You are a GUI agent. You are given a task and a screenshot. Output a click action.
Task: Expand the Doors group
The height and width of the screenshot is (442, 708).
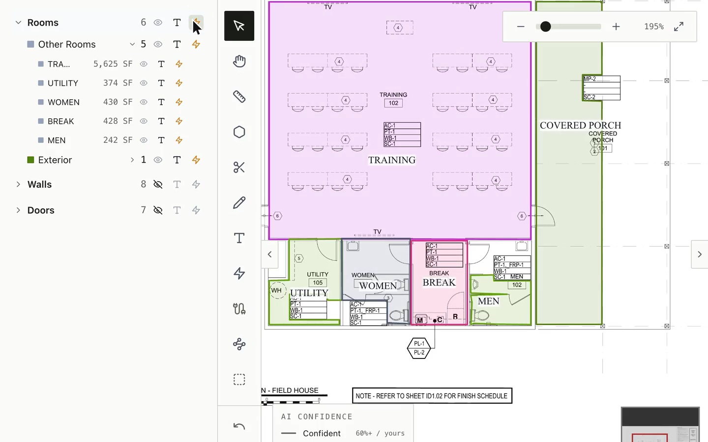(18, 210)
